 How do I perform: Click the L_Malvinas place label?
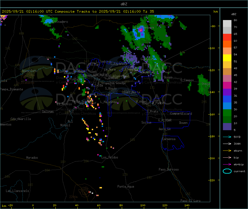point(109,102)
